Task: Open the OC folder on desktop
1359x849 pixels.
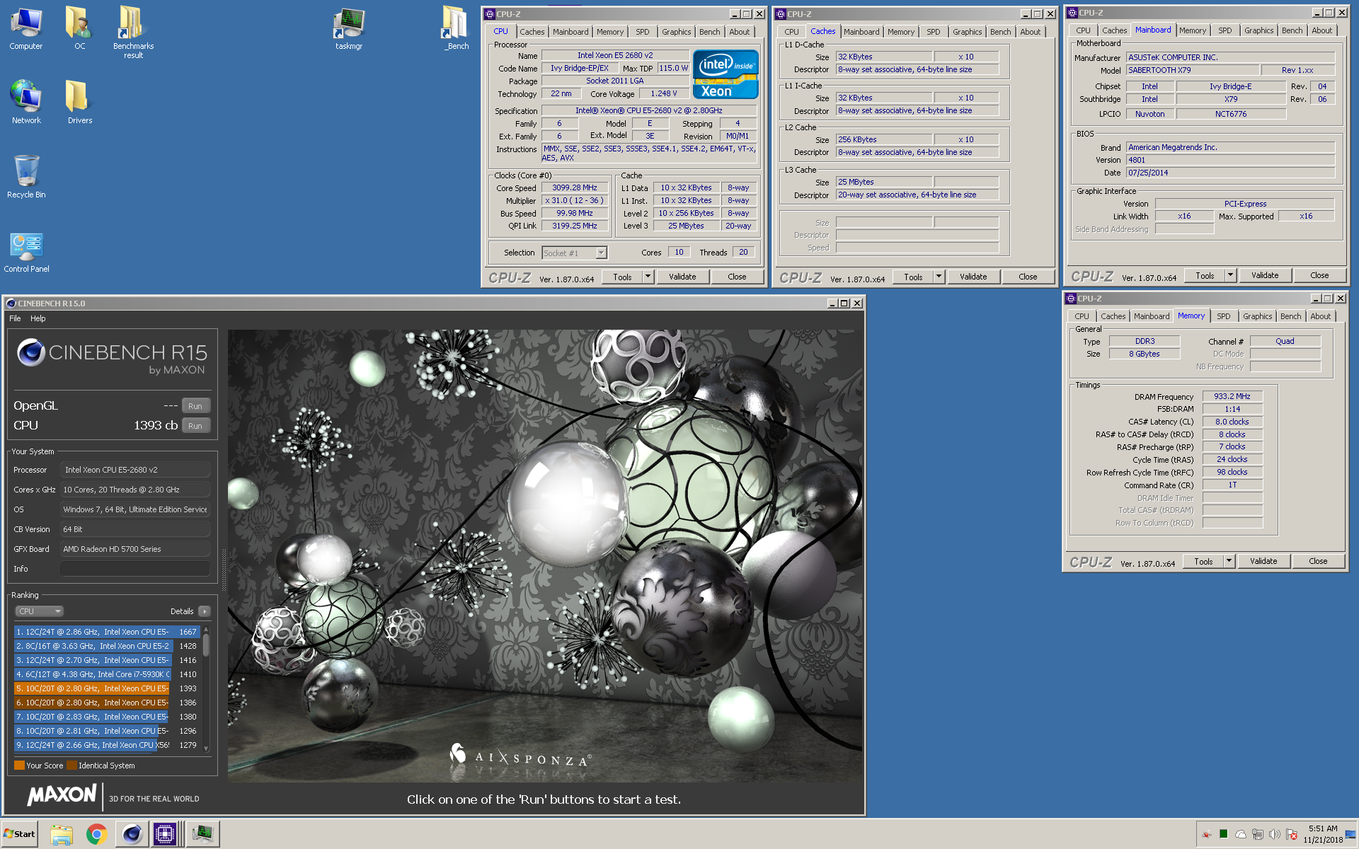Action: coord(79,28)
